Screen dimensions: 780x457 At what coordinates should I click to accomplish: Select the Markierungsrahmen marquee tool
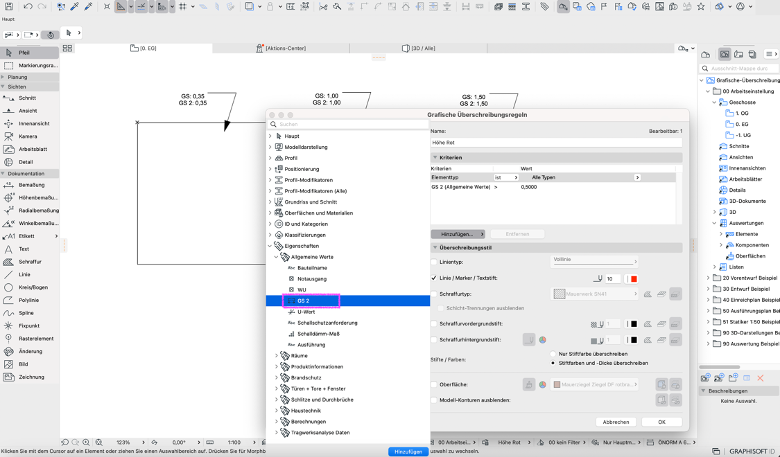(29, 66)
